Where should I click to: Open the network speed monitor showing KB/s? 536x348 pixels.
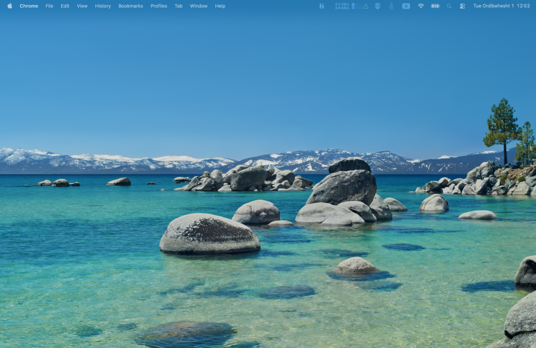point(342,6)
